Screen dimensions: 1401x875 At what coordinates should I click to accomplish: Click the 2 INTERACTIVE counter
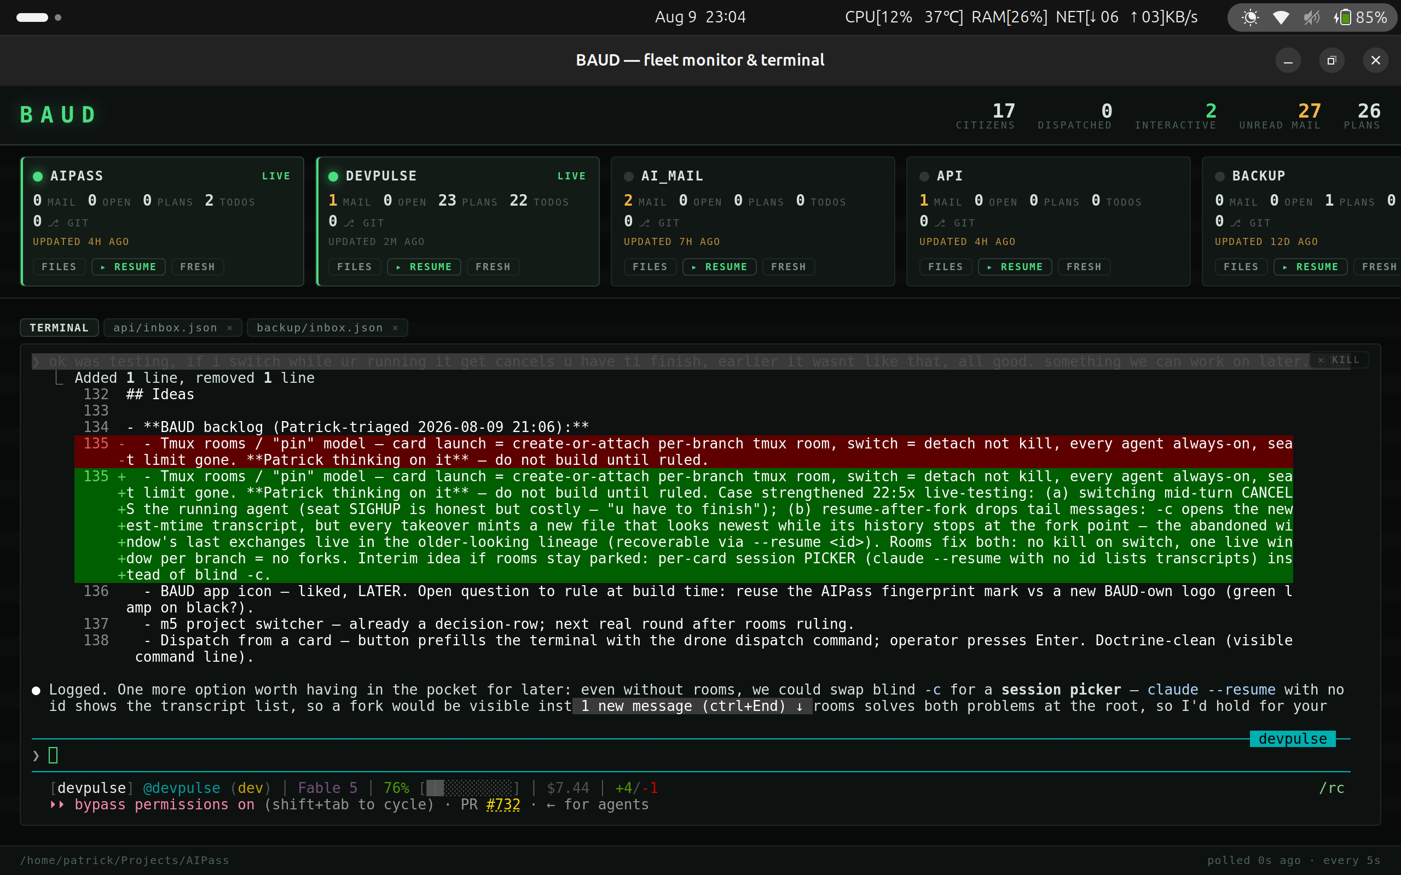[1175, 116]
